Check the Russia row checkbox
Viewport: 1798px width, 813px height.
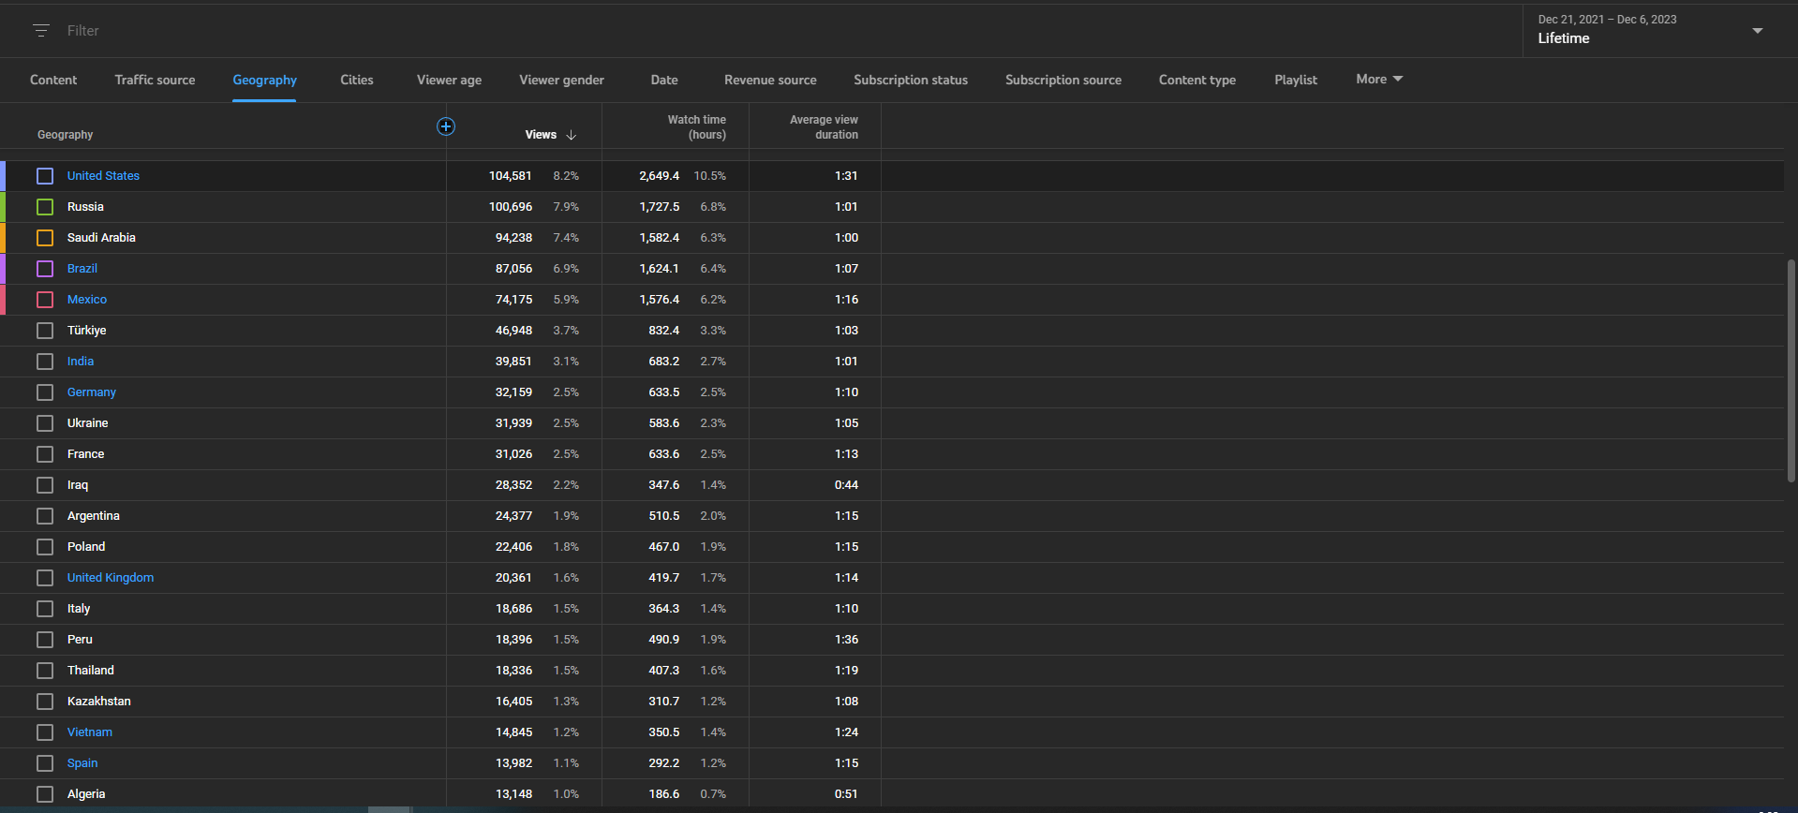(45, 207)
